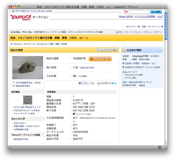Image resolution: width=175 pixels, height=160 pixels.
Task: Click 出品する in user bar
Action: pyautogui.click(x=119, y=32)
